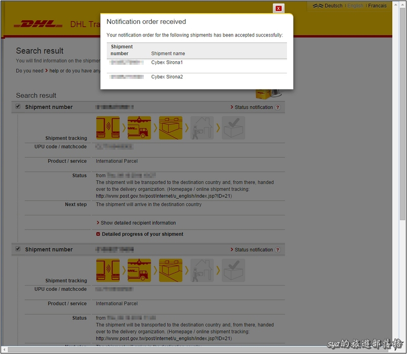
Task: Click first shipment's courier delivery house icon
Action: pos(202,127)
